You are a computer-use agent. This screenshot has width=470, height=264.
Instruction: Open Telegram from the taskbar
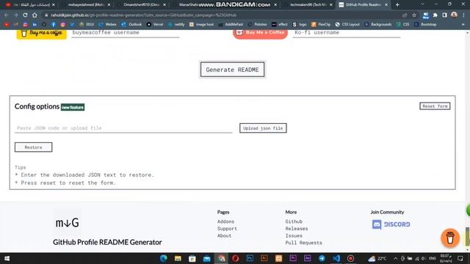click(x=322, y=258)
